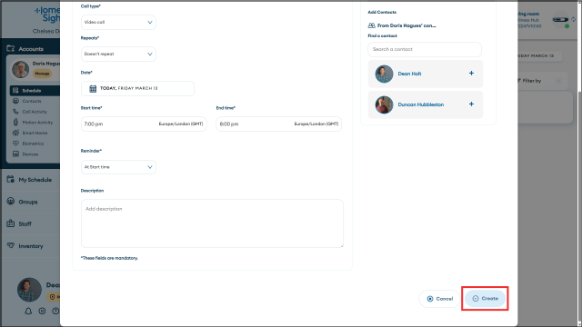The image size is (582, 327).
Task: Click Doris Hogues' profile picture
Action: pyautogui.click(x=20, y=70)
